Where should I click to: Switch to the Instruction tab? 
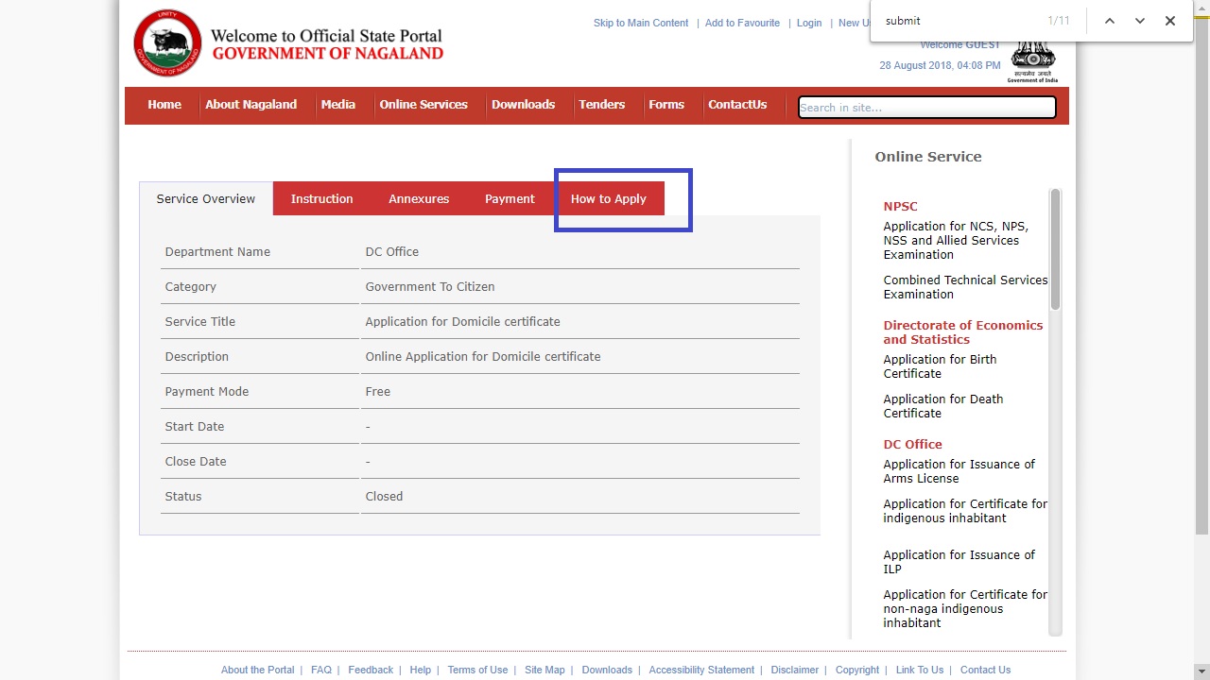pyautogui.click(x=321, y=198)
